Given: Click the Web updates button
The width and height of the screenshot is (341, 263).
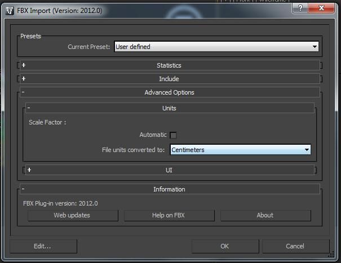Looking at the screenshot, I should [73, 215].
